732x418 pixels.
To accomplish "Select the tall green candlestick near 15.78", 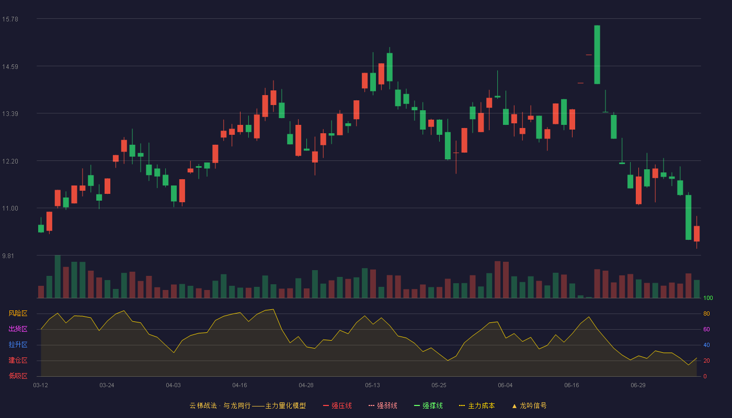I will pyautogui.click(x=597, y=54).
